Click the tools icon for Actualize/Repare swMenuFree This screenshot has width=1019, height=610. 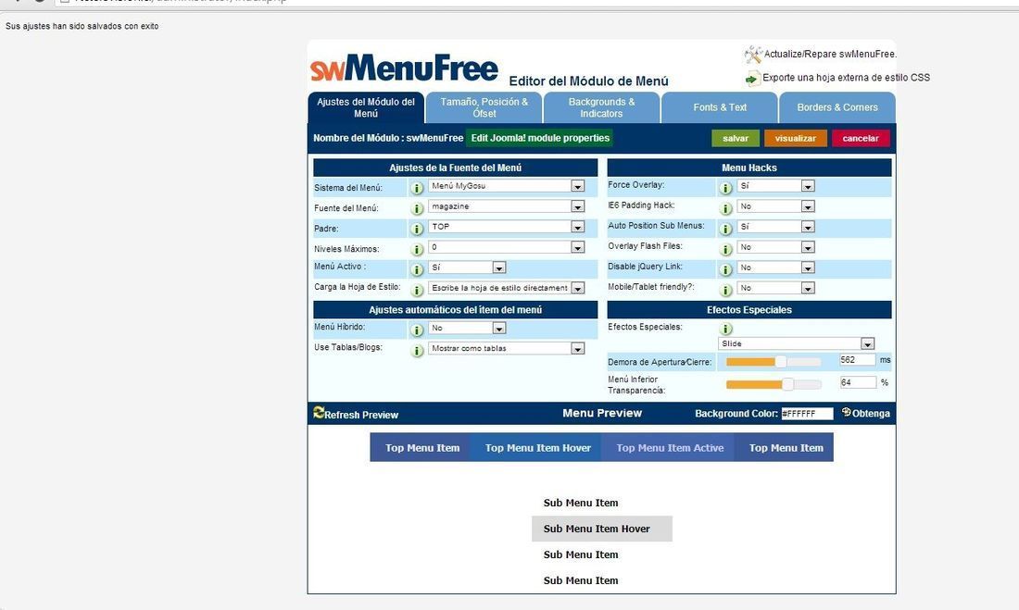753,55
